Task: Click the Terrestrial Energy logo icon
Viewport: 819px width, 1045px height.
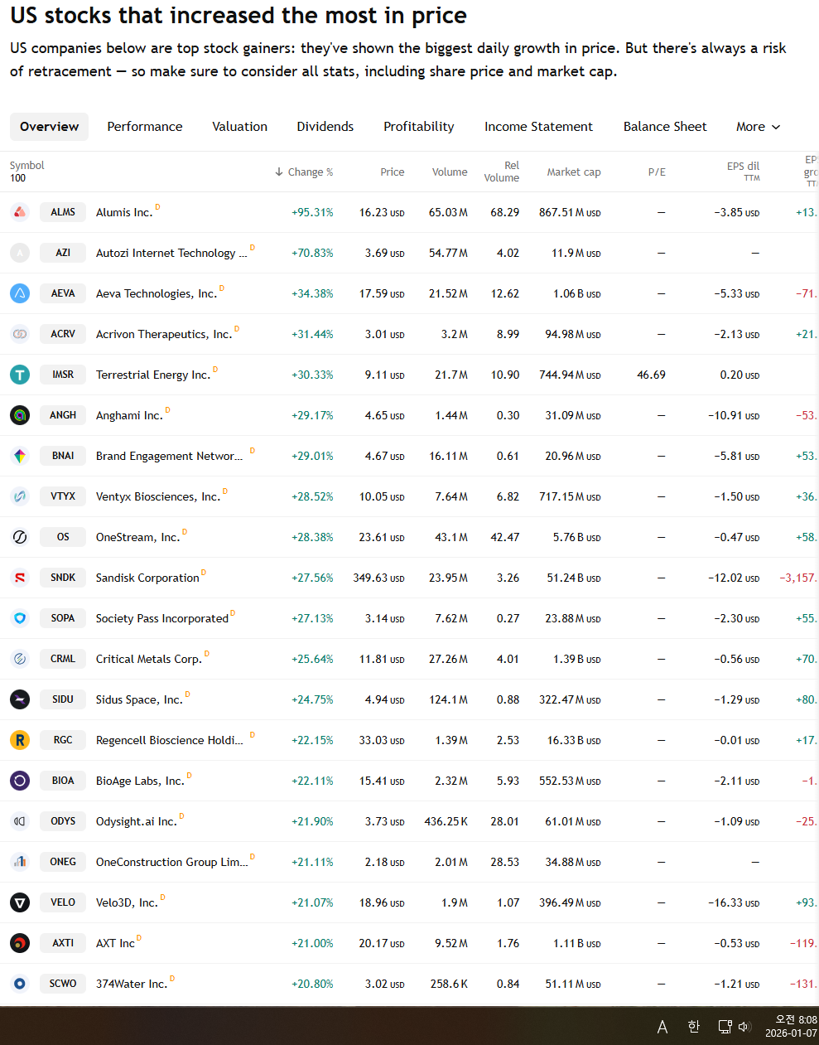Action: 20,375
